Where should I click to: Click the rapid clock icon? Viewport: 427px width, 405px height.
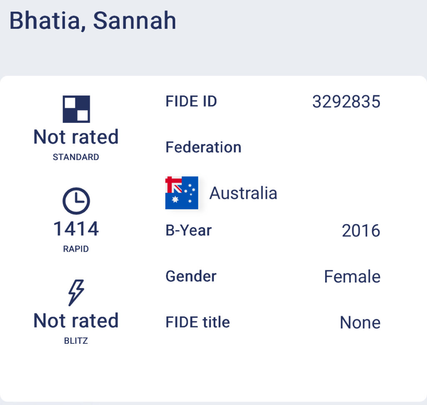(x=76, y=201)
